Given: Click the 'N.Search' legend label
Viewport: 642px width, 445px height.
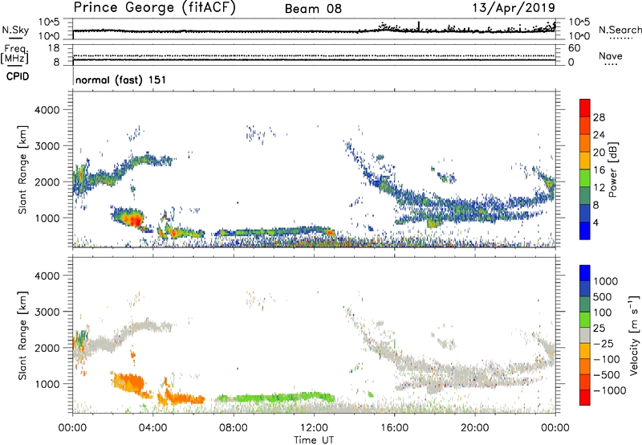Looking at the screenshot, I should [x=620, y=30].
